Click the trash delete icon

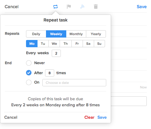click(96, 7)
